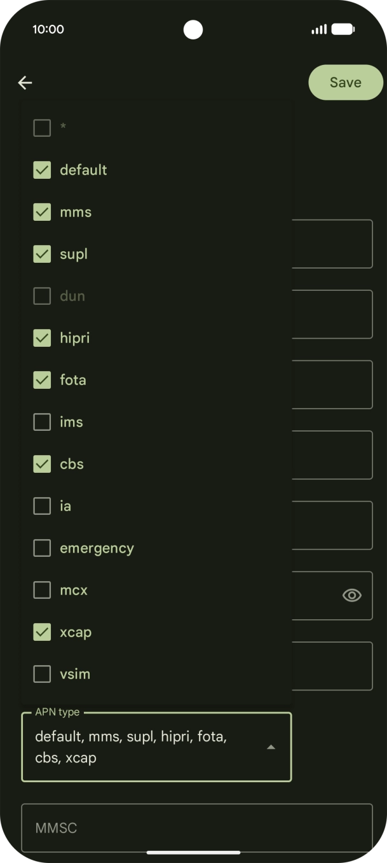The height and width of the screenshot is (863, 387).
Task: Save the APN settings
Action: (345, 83)
